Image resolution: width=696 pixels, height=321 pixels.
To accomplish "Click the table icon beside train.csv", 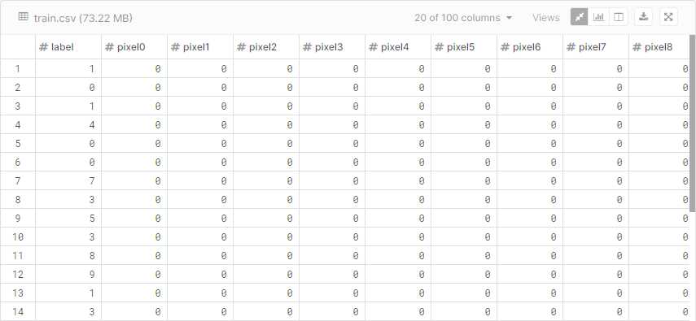I will (x=23, y=17).
